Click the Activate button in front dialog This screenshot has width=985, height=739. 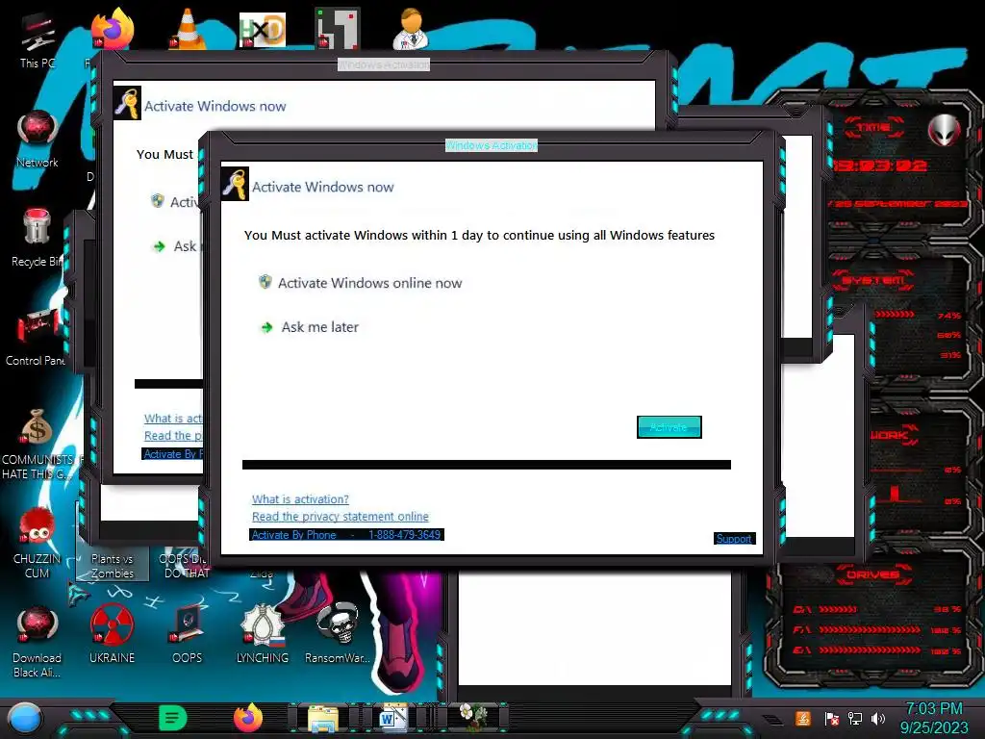(669, 427)
